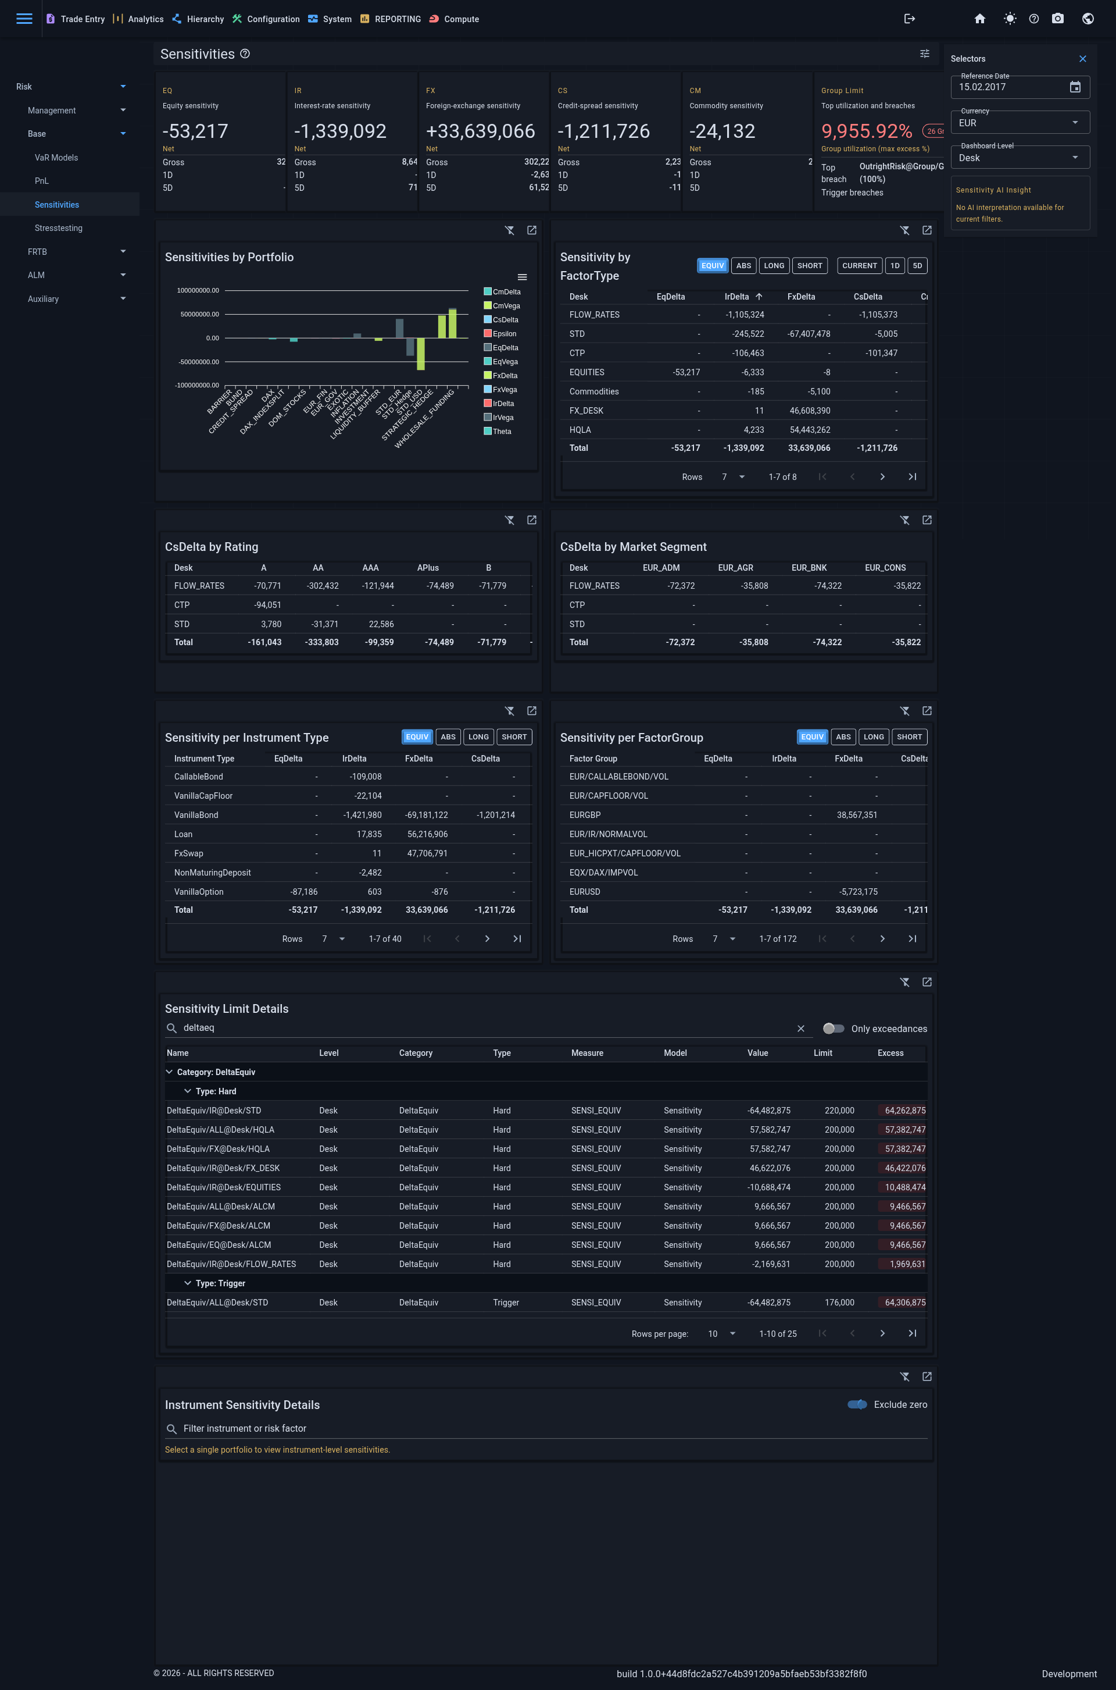The image size is (1116, 1690).
Task: Expand FRTB sidebar group
Action: click(70, 251)
